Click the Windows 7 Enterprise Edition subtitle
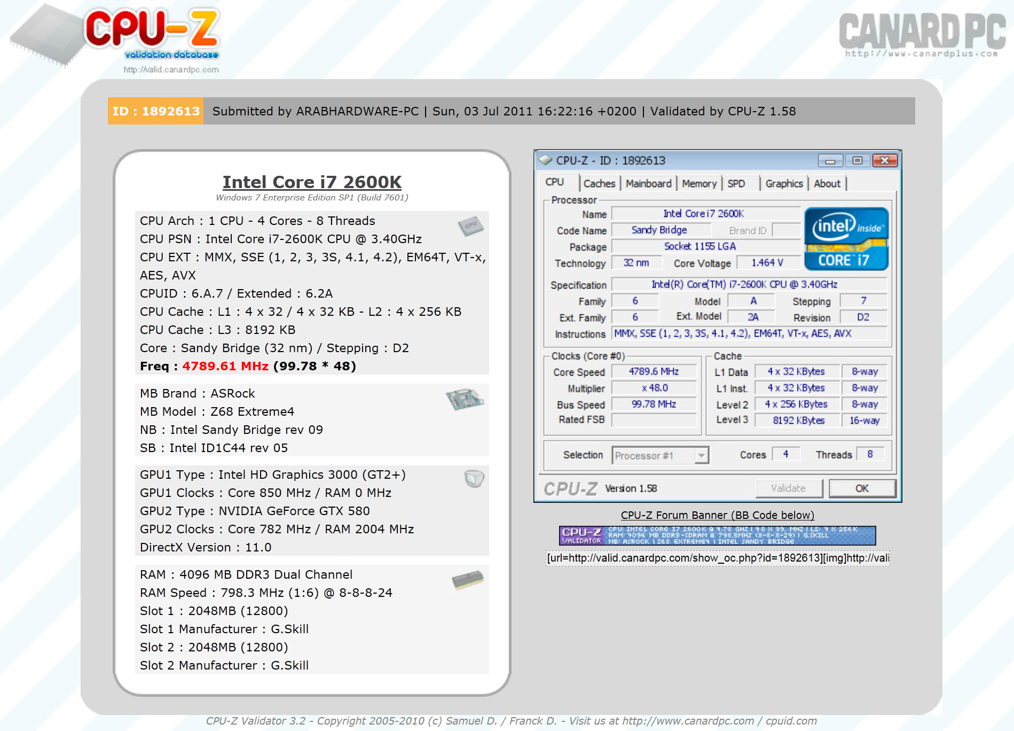This screenshot has height=731, width=1014. (x=312, y=197)
